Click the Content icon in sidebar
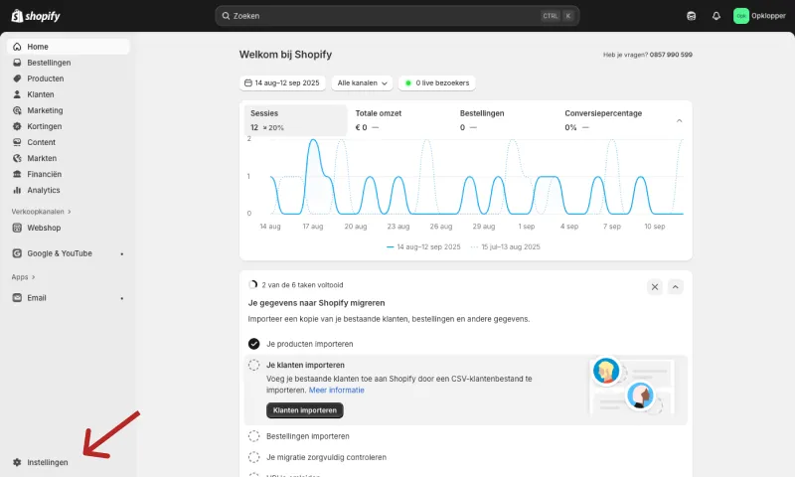This screenshot has width=795, height=477. pyautogui.click(x=17, y=142)
